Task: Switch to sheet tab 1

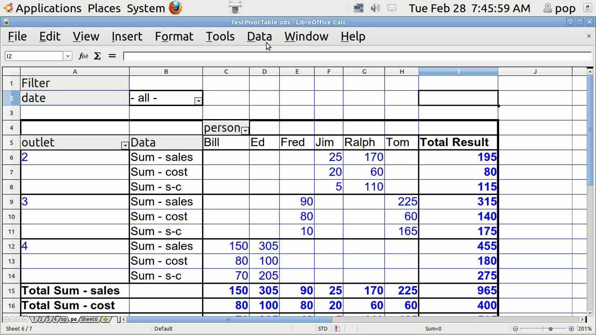Action: click(34, 320)
